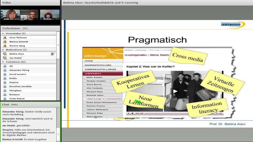Viewport: 253px width, 142px height.
Task: Open the Dauerausstellung menu item
Action: coord(98,65)
